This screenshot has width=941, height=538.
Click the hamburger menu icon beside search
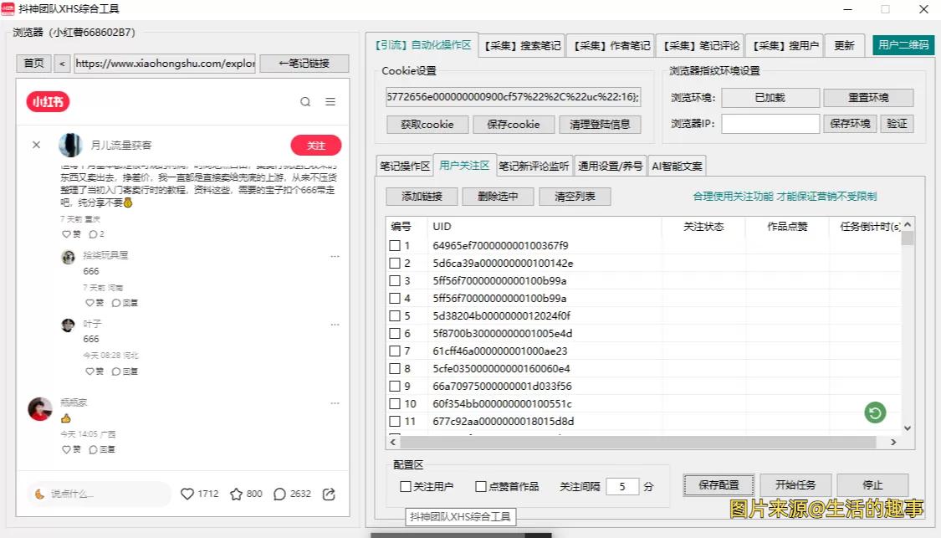330,101
